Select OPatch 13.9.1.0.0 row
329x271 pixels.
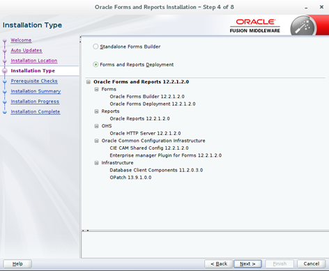coord(130,178)
